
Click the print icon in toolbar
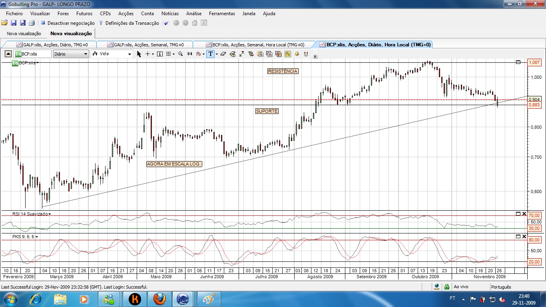click(32, 23)
